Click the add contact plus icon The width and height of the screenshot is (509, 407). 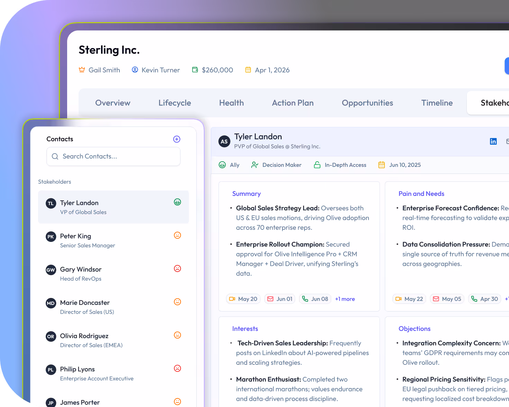point(176,139)
